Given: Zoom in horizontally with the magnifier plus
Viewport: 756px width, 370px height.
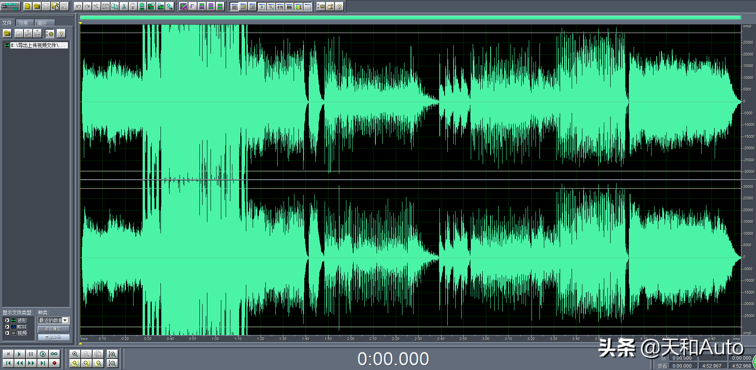Looking at the screenshot, I should [x=75, y=354].
